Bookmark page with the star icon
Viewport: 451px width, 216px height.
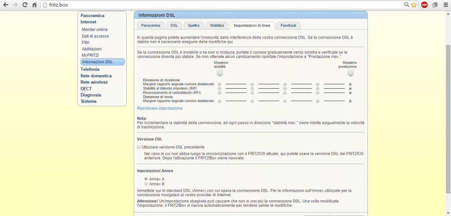[x=414, y=5]
